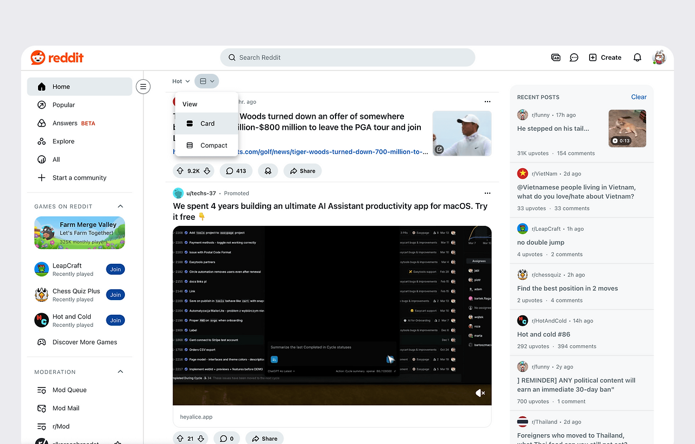Open All in sidebar

[80, 160]
